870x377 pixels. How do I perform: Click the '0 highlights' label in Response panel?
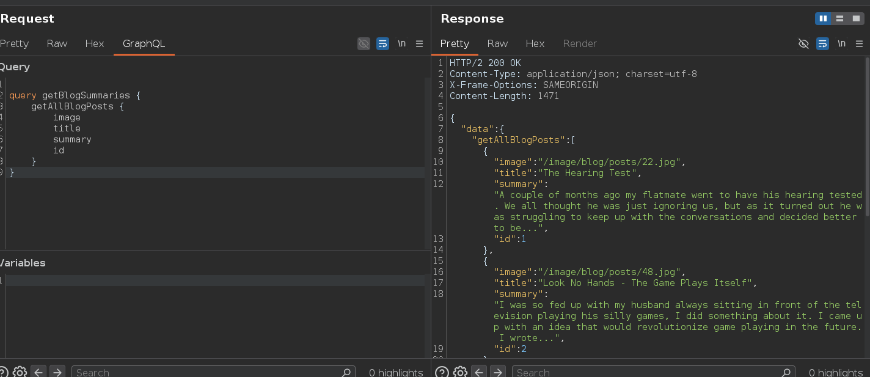coord(836,372)
